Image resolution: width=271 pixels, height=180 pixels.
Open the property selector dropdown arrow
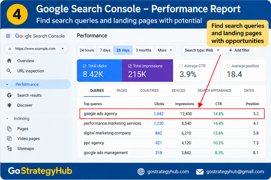(x=63, y=49)
